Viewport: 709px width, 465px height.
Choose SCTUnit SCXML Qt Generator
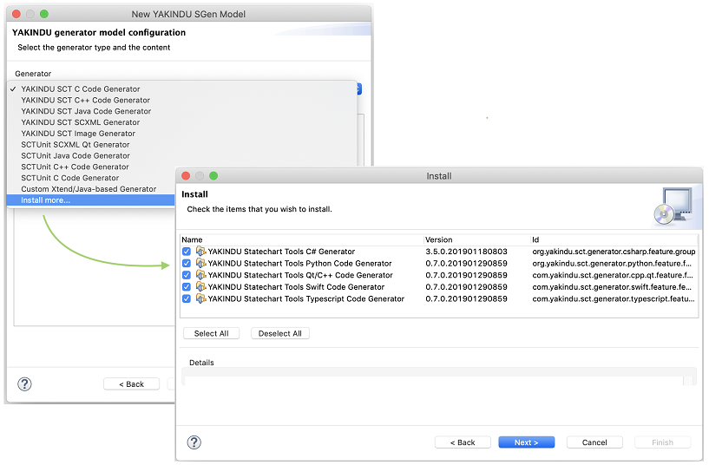(181, 145)
